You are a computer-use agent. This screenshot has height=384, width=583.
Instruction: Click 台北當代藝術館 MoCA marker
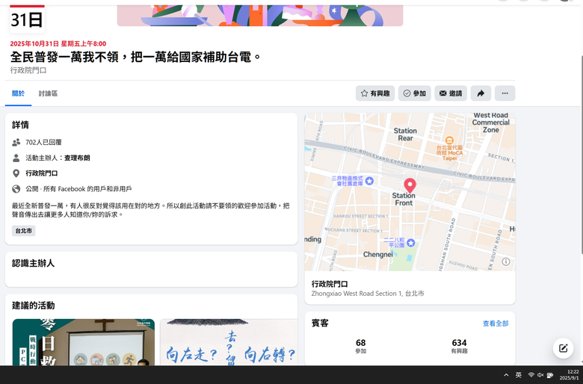click(x=449, y=141)
